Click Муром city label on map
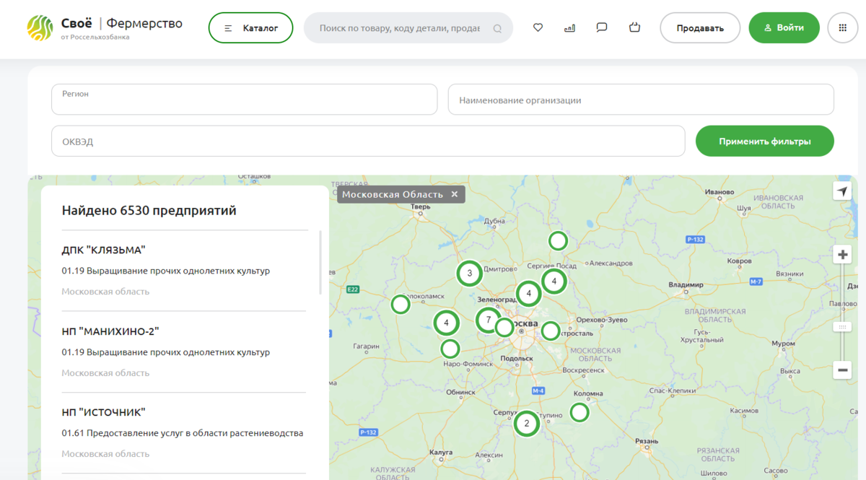 pos(783,344)
